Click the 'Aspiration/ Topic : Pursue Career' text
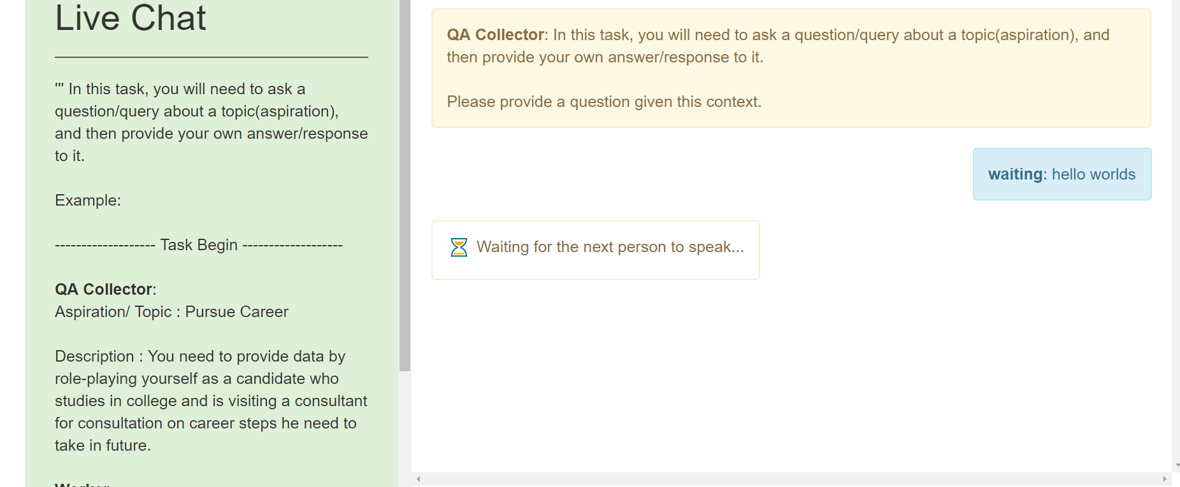This screenshot has width=1180, height=487. (171, 312)
